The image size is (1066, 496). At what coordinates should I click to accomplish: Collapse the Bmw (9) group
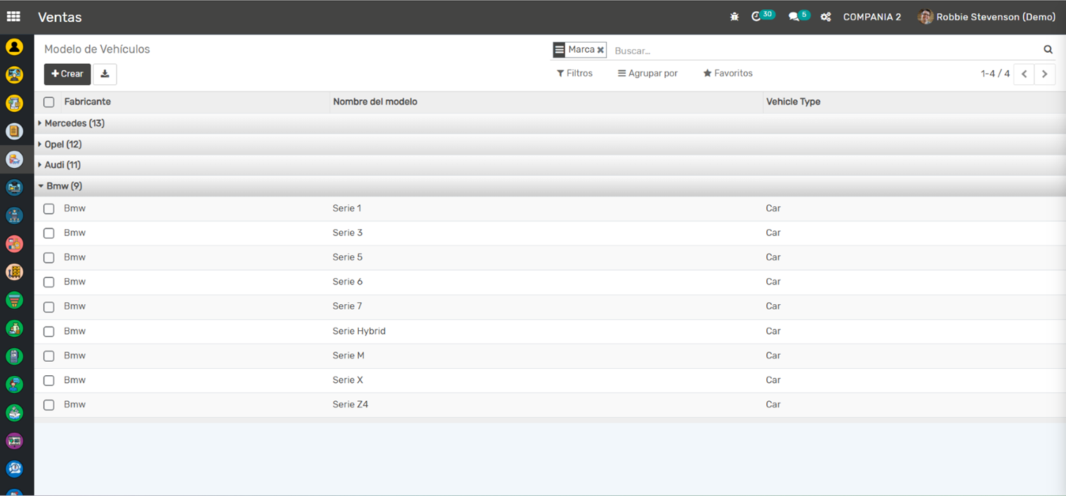click(x=63, y=186)
